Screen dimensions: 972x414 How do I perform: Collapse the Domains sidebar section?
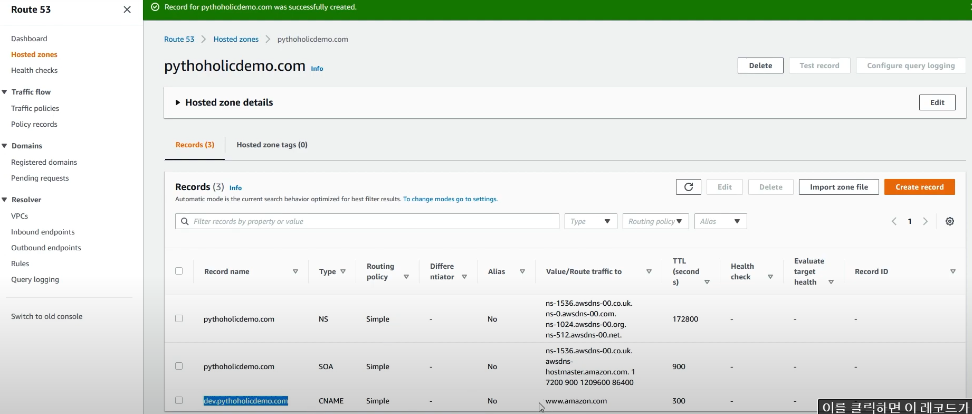4,146
